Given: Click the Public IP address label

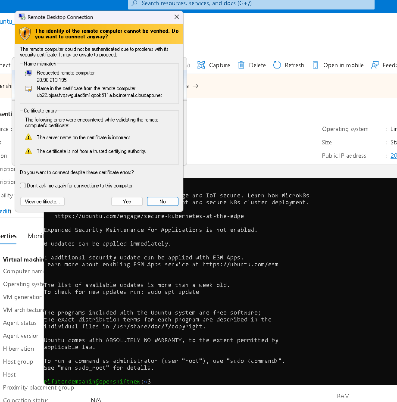Looking at the screenshot, I should (x=344, y=156).
